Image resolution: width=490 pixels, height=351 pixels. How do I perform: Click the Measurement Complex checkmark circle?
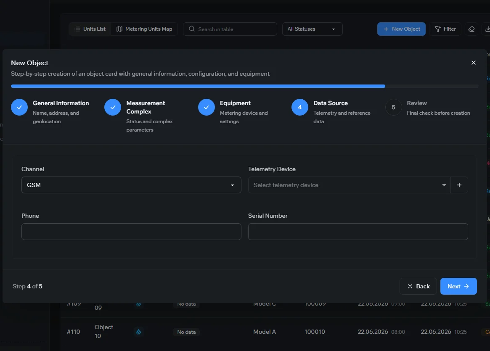tap(113, 107)
